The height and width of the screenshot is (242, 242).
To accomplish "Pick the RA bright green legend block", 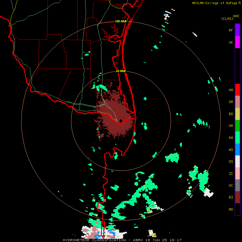I will (x=237, y=138).
